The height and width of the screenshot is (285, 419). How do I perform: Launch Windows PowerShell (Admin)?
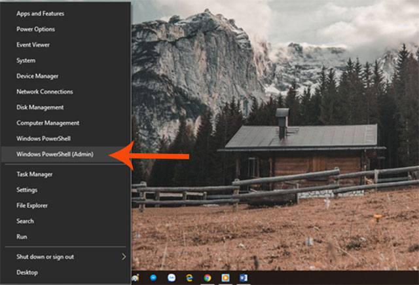pos(65,154)
